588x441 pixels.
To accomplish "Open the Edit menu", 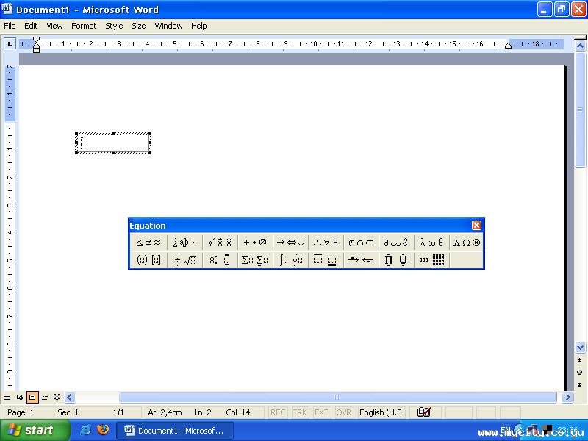I will (x=31, y=26).
